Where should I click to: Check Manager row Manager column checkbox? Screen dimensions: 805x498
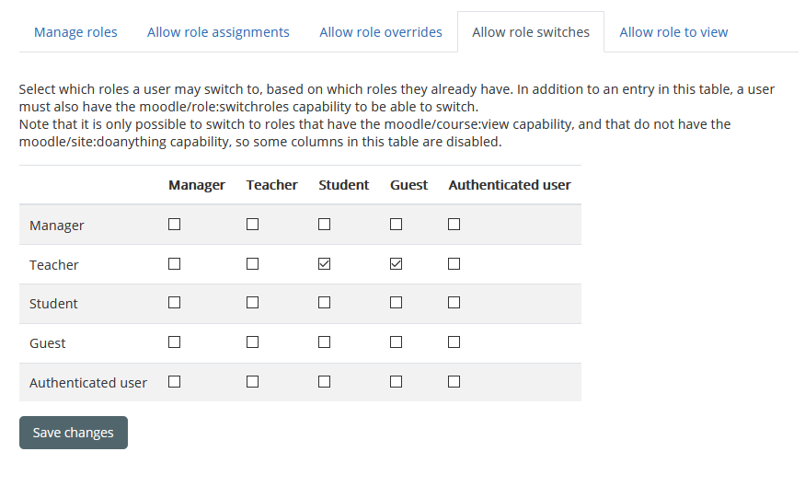coord(175,225)
